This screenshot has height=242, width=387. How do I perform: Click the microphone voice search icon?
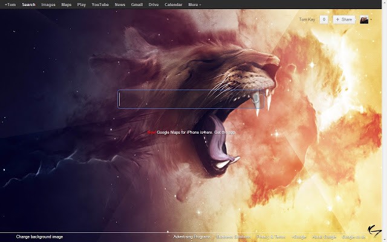click(256, 99)
